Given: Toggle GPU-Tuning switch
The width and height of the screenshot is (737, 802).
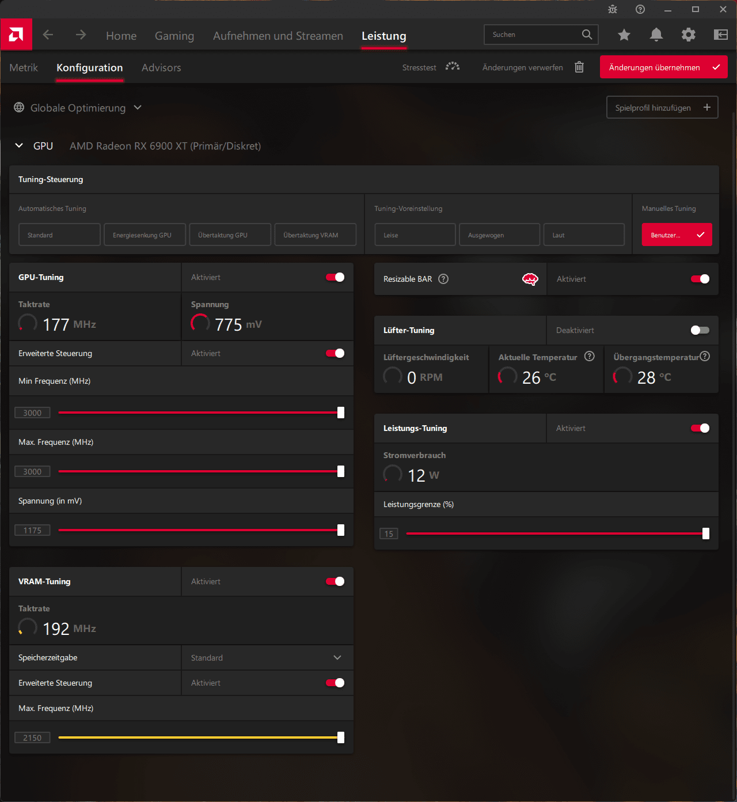Looking at the screenshot, I should (335, 277).
